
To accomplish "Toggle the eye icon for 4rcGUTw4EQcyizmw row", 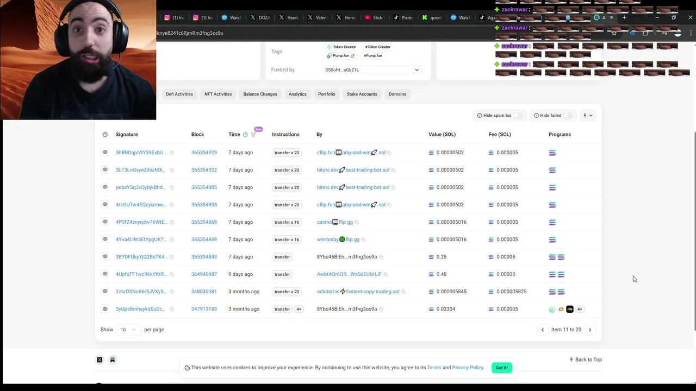I will tap(105, 205).
